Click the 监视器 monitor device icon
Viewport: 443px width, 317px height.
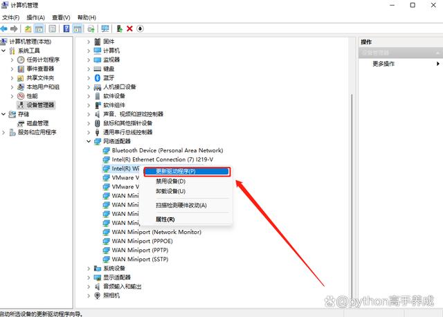point(98,60)
